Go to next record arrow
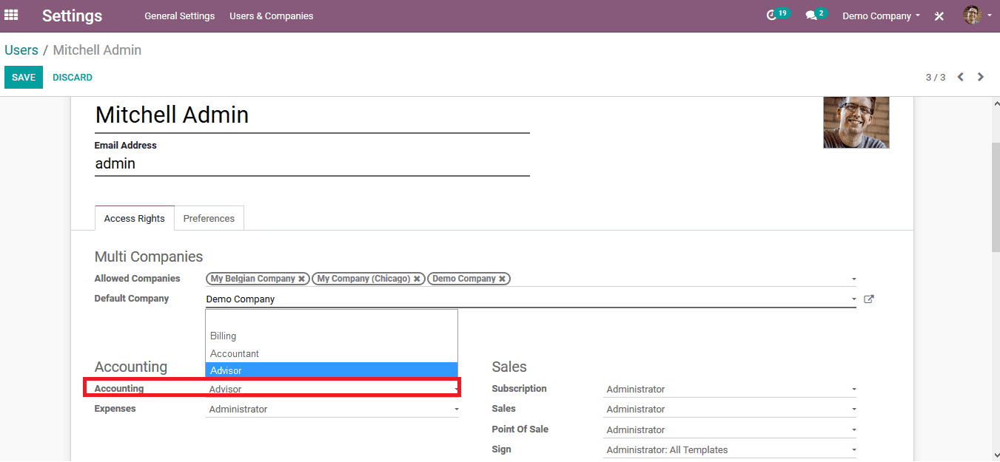 [981, 77]
